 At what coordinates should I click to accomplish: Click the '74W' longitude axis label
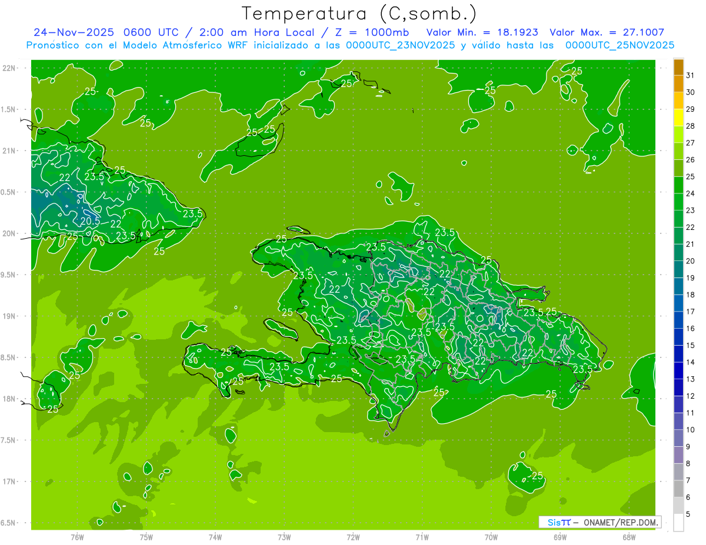tap(215, 537)
